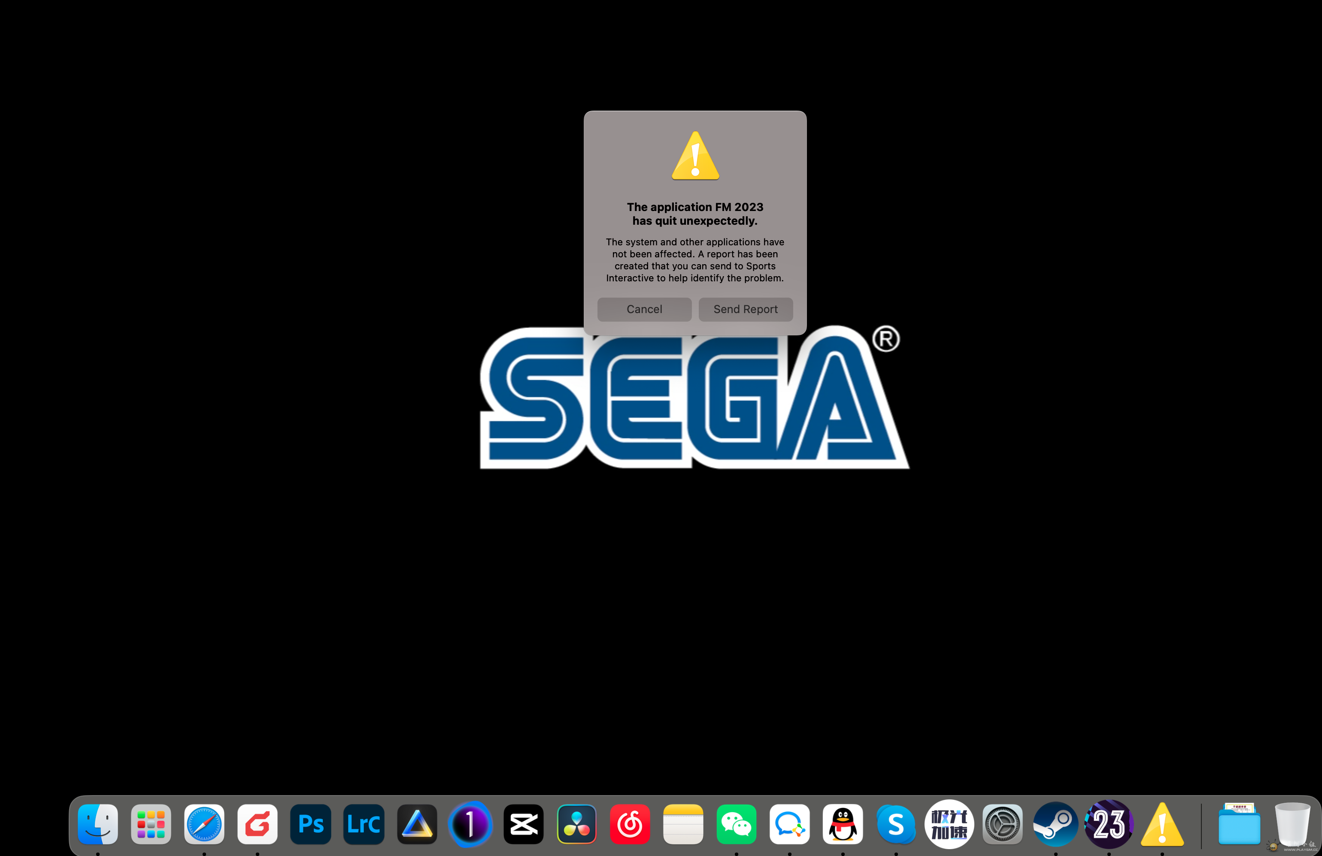Open the blue chat bubble app
Image resolution: width=1322 pixels, height=856 pixels.
coord(790,824)
